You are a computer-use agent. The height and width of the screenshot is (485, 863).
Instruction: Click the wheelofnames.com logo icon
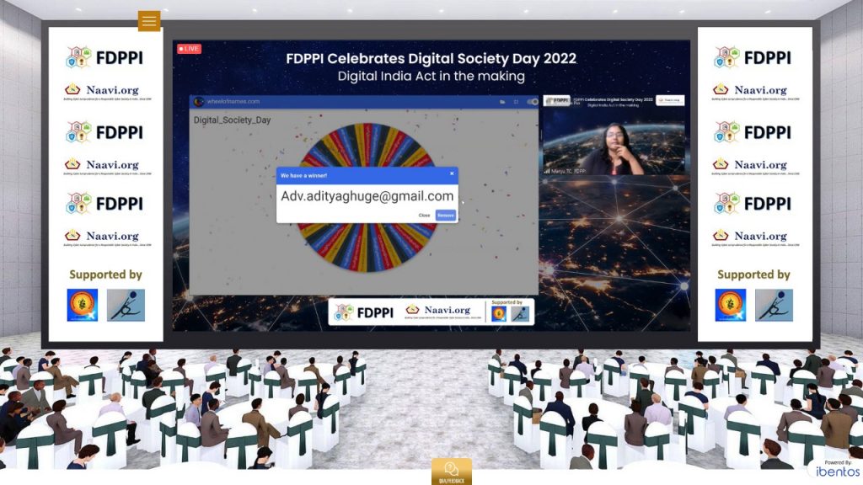(x=199, y=102)
